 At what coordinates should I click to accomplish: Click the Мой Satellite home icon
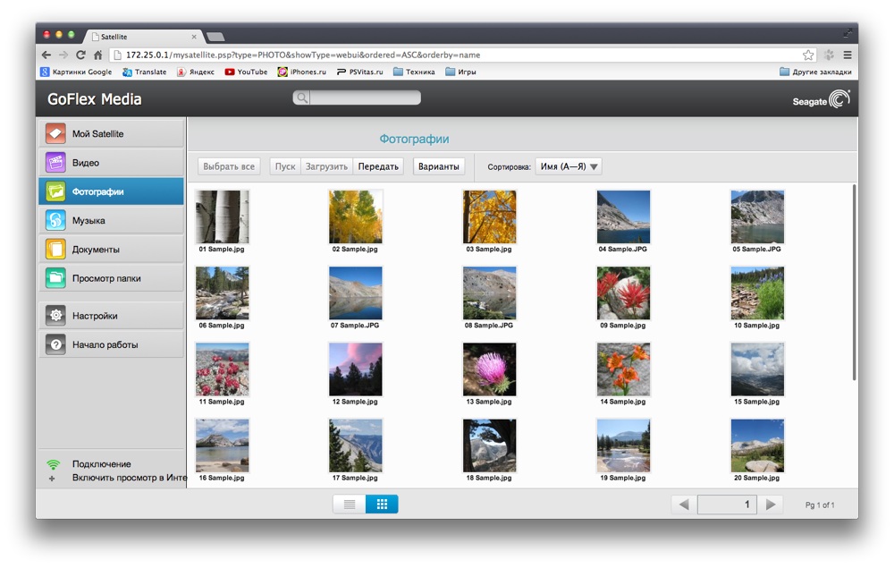(x=55, y=134)
